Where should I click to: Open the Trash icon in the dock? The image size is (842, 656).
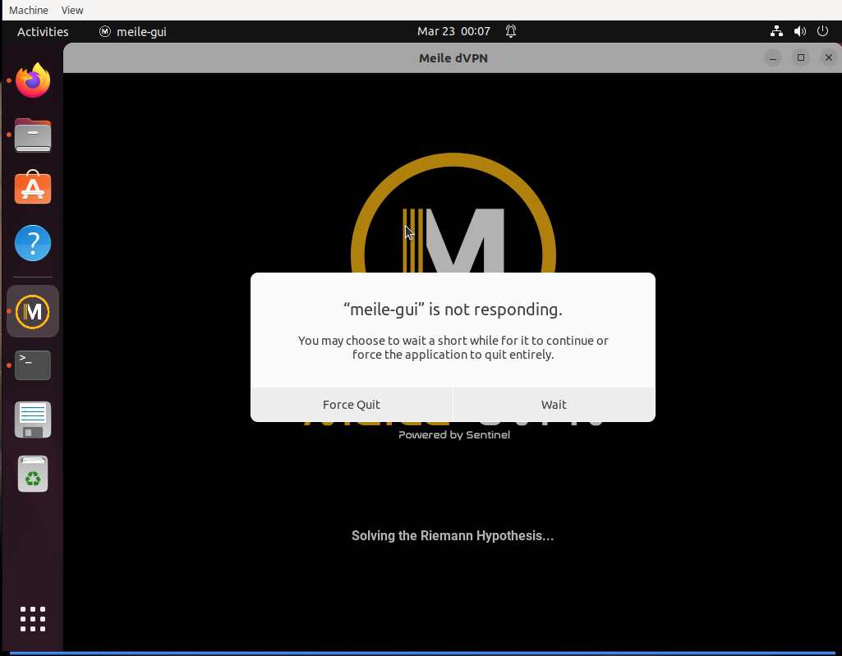coord(32,474)
